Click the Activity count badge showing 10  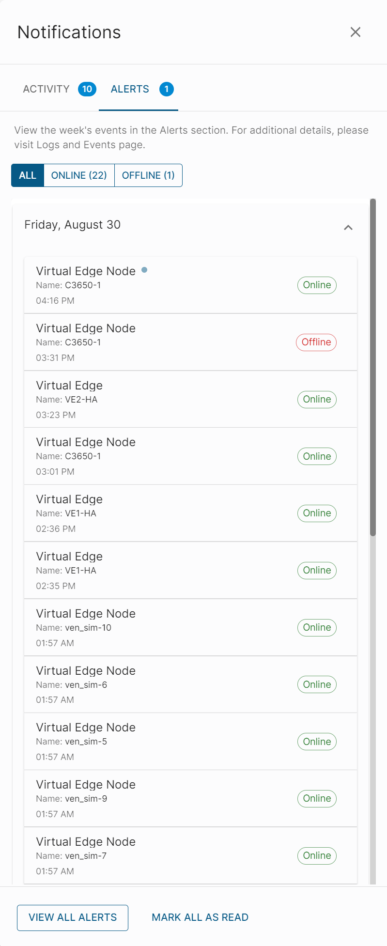click(x=87, y=89)
